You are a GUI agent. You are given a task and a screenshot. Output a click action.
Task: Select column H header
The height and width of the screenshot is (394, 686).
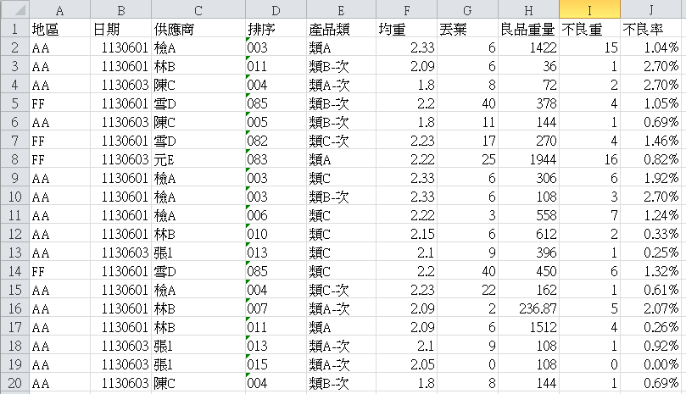pyautogui.click(x=528, y=9)
